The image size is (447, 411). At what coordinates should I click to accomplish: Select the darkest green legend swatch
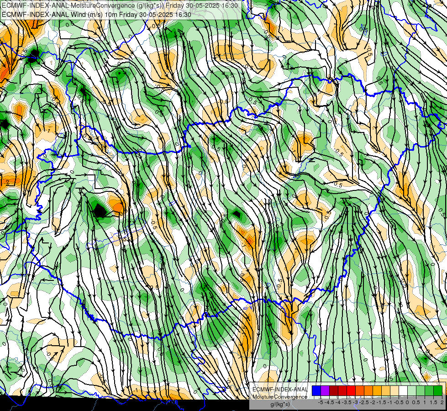438,390
